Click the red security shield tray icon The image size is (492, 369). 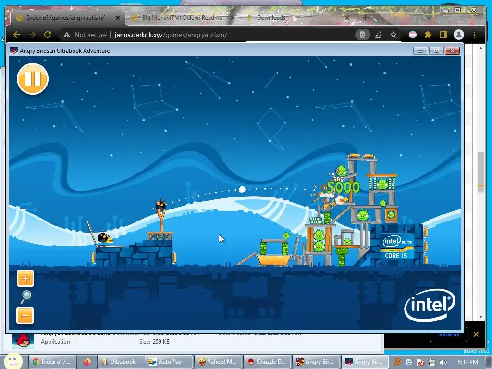tap(420, 363)
